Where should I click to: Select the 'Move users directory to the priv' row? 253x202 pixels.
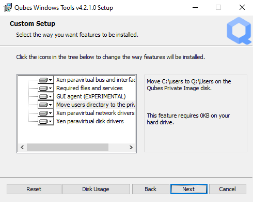tap(96, 105)
